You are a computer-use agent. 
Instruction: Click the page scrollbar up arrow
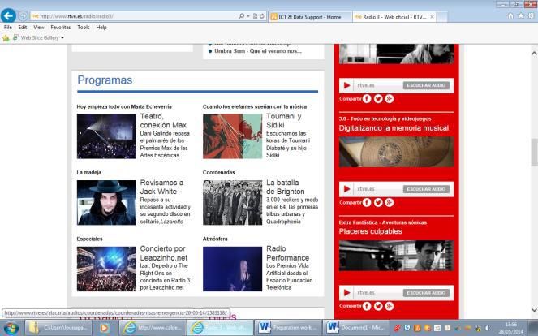point(534,54)
